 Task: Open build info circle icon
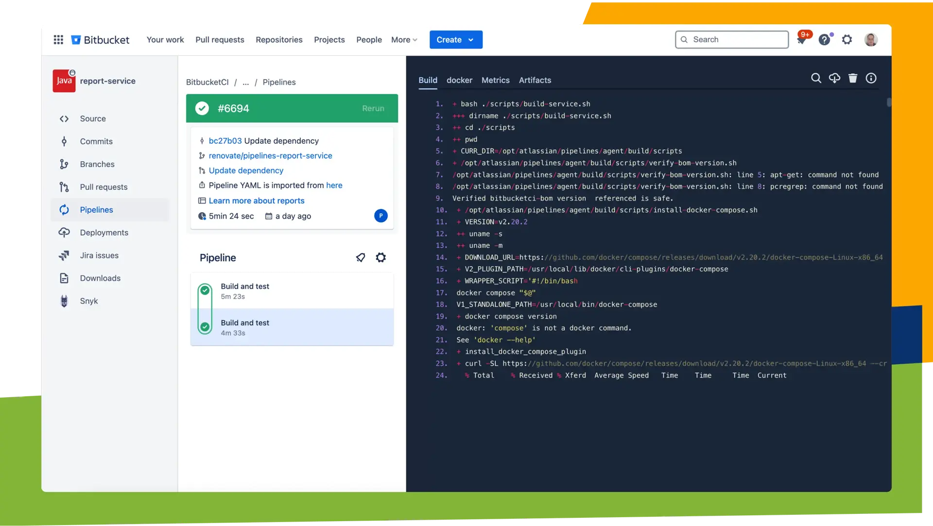871,78
